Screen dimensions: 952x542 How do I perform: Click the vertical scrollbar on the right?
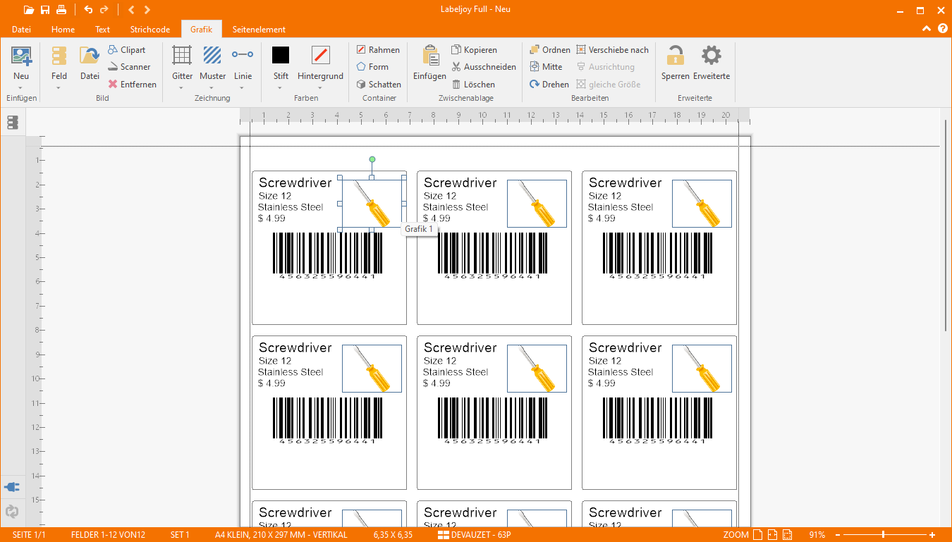946,226
